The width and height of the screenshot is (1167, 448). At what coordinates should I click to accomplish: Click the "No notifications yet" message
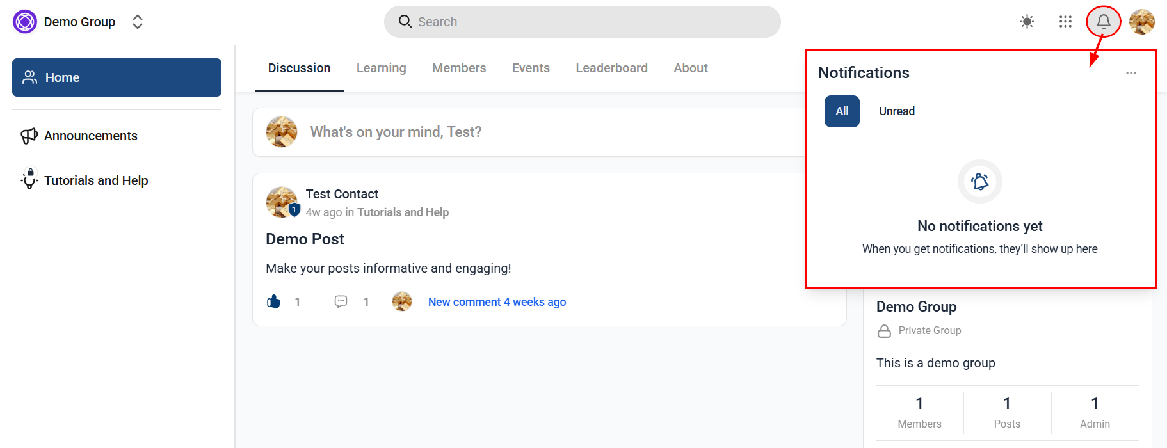click(x=979, y=226)
